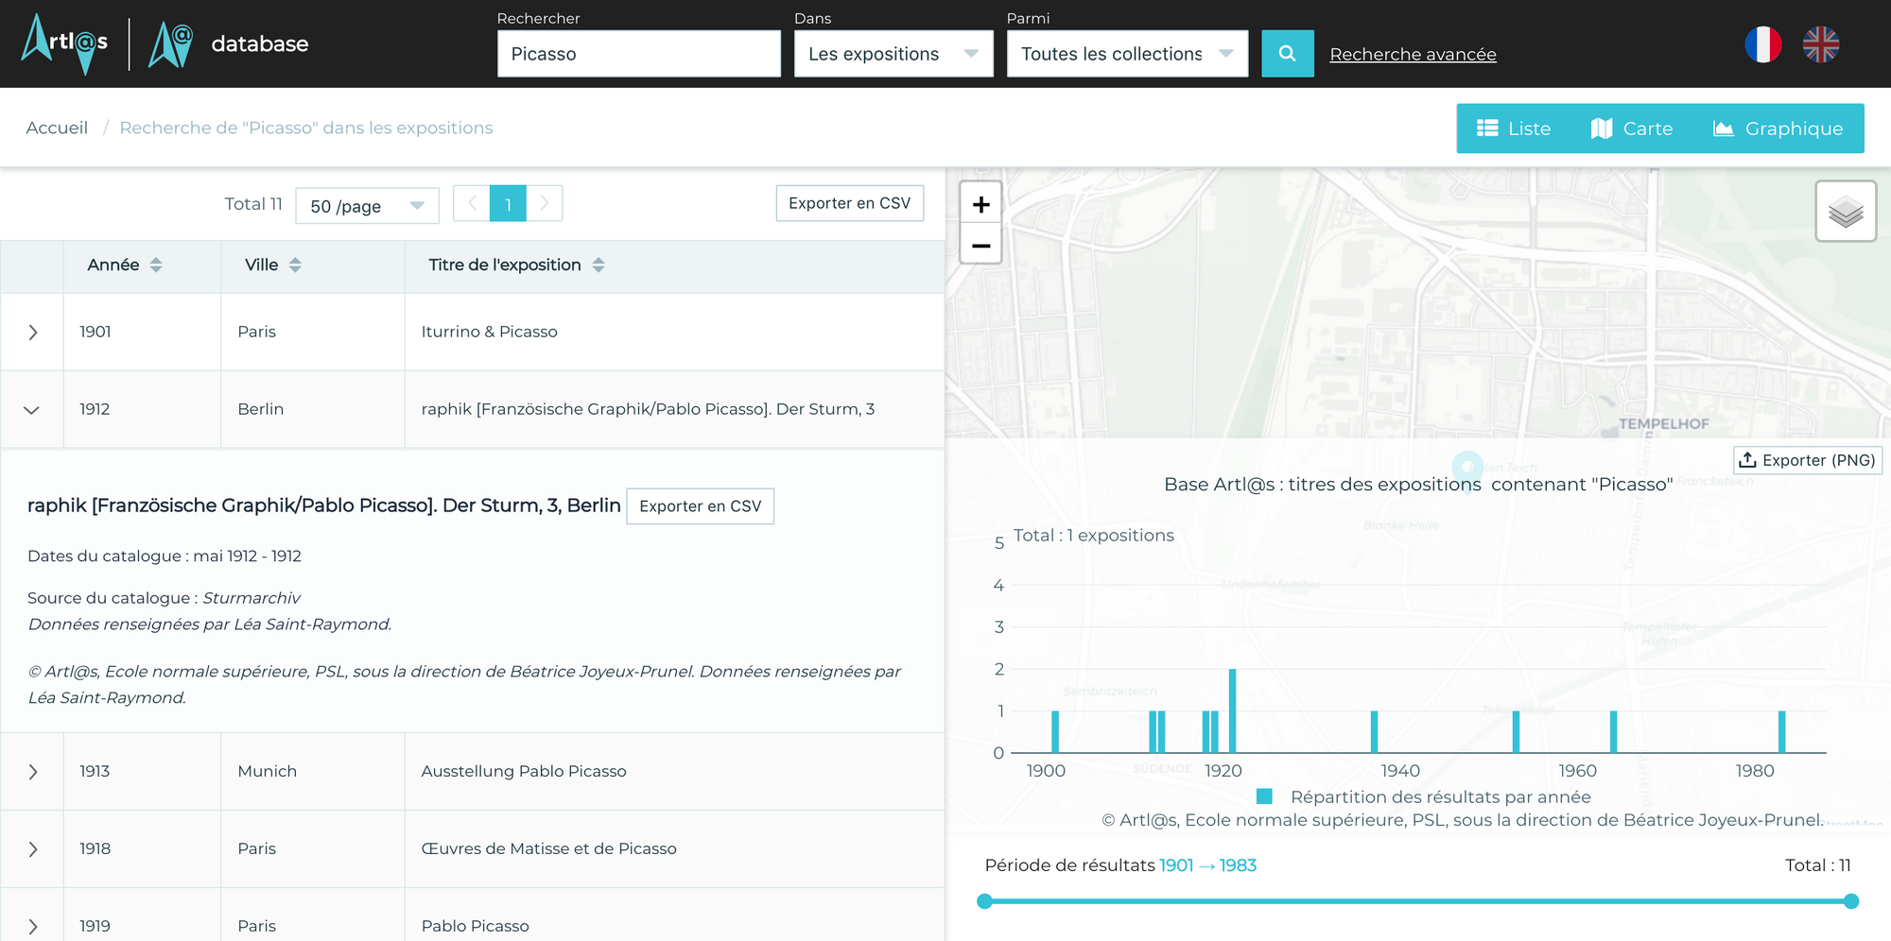This screenshot has width=1891, height=941.
Task: Zoom out on the map
Action: click(980, 246)
